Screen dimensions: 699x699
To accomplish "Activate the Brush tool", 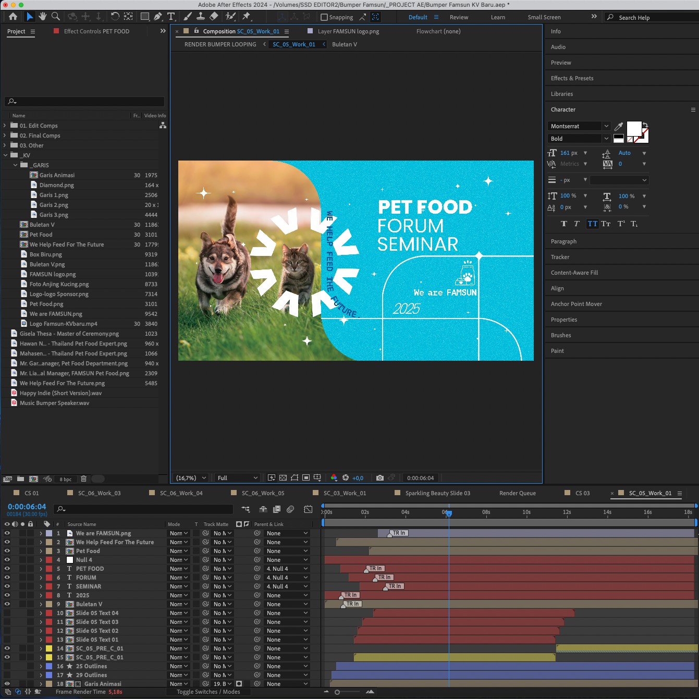I will pos(188,17).
